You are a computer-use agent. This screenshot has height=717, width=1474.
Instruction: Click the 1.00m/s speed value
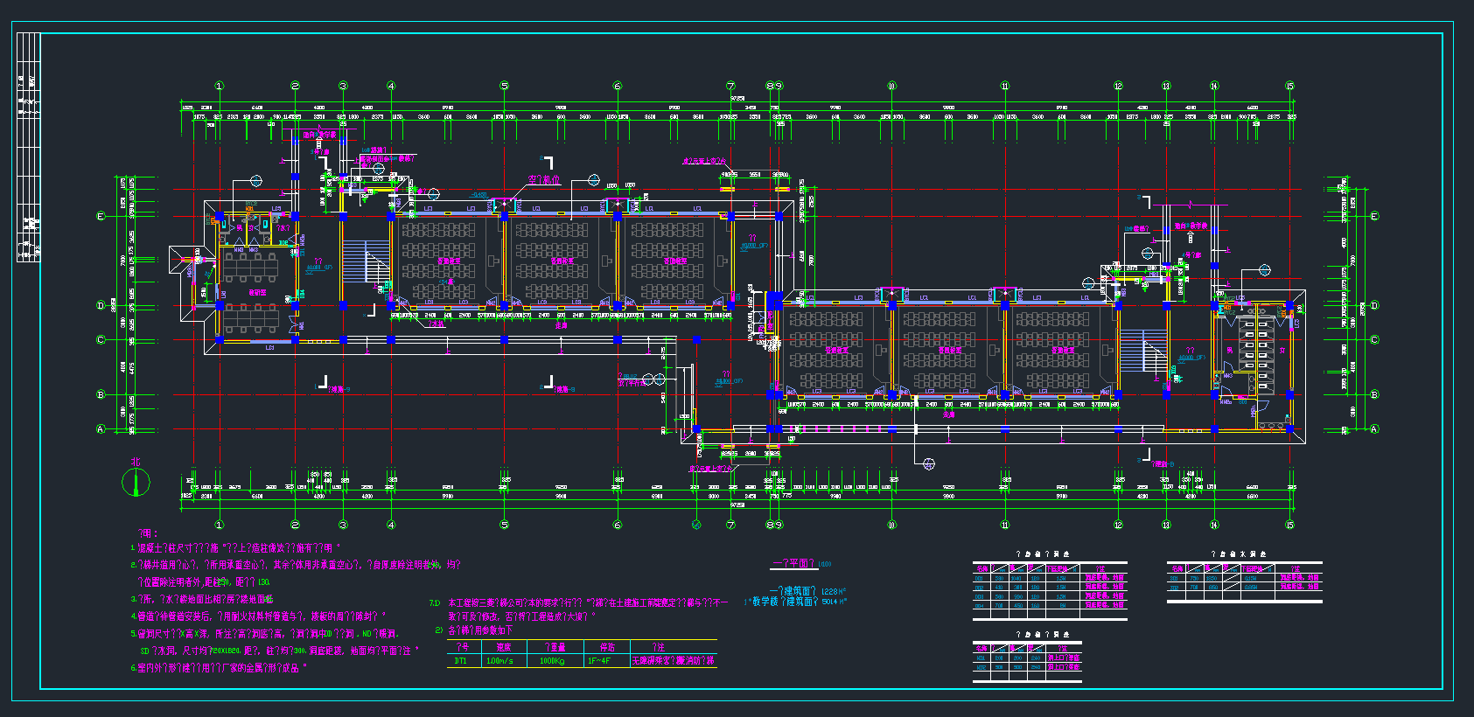point(499,661)
